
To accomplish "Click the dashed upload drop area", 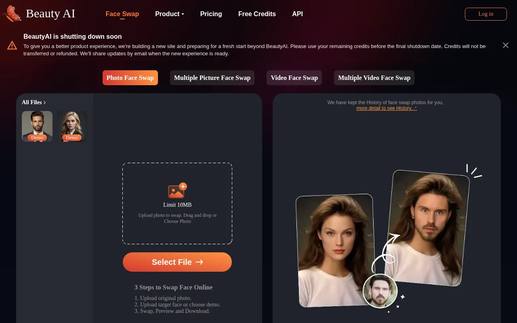I will click(177, 203).
